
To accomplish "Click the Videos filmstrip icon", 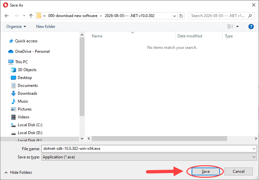I will [13, 117].
